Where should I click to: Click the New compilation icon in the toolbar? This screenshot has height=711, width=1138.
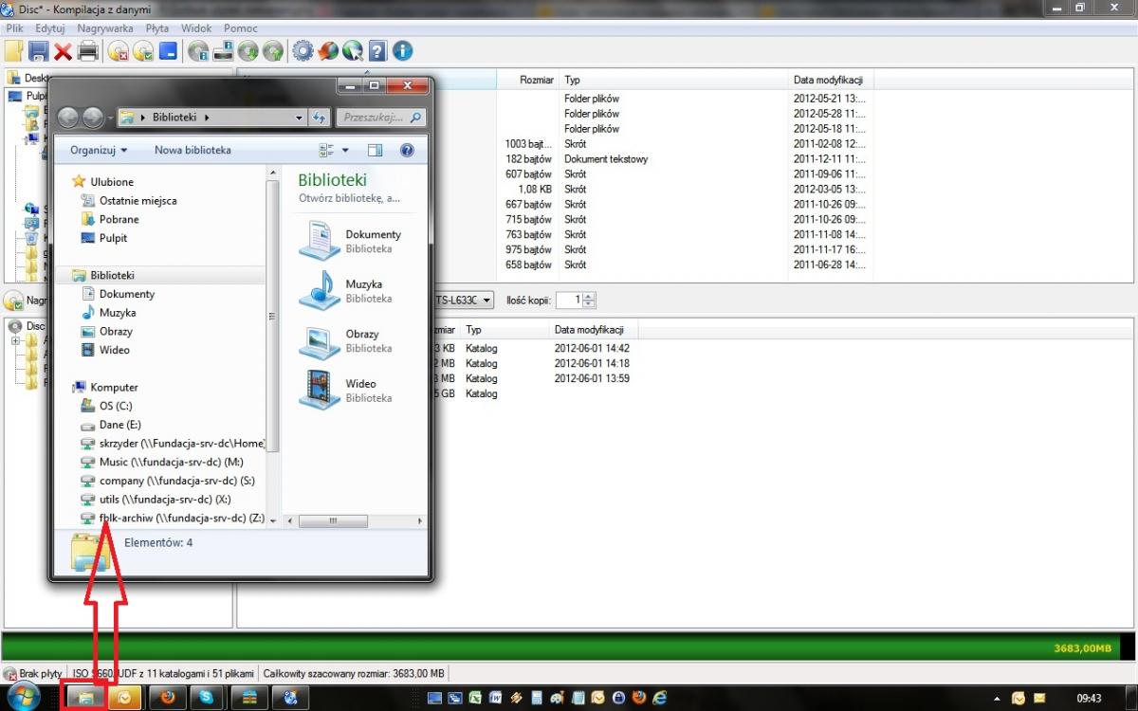click(14, 51)
